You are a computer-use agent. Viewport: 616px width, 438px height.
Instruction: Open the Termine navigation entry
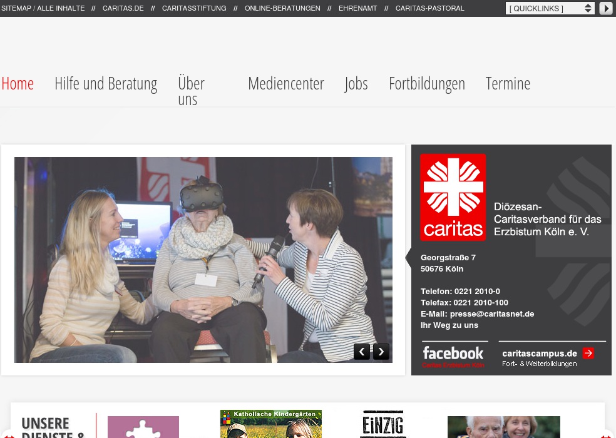(x=508, y=83)
